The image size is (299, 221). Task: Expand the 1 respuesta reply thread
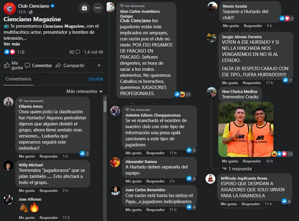pos(237,169)
